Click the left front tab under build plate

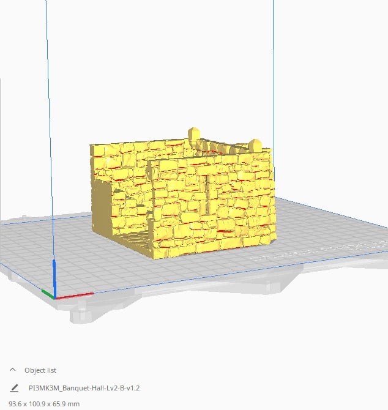coord(80,313)
